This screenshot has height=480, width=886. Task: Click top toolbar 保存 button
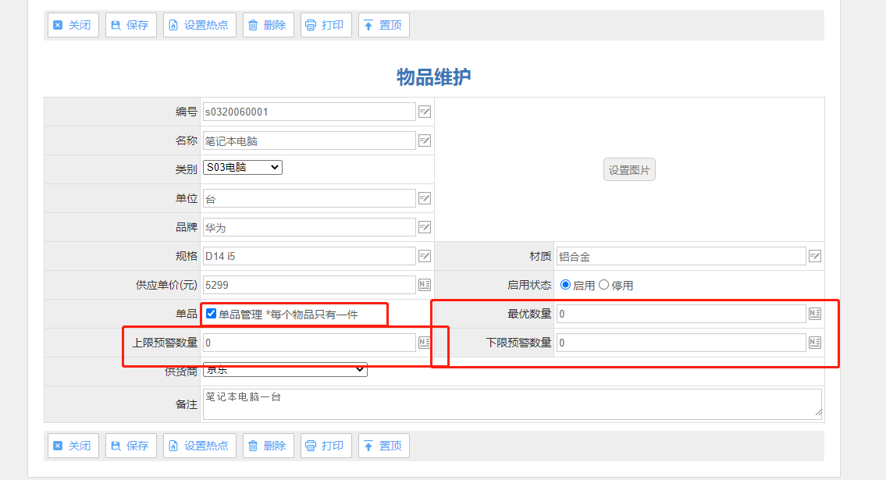130,25
